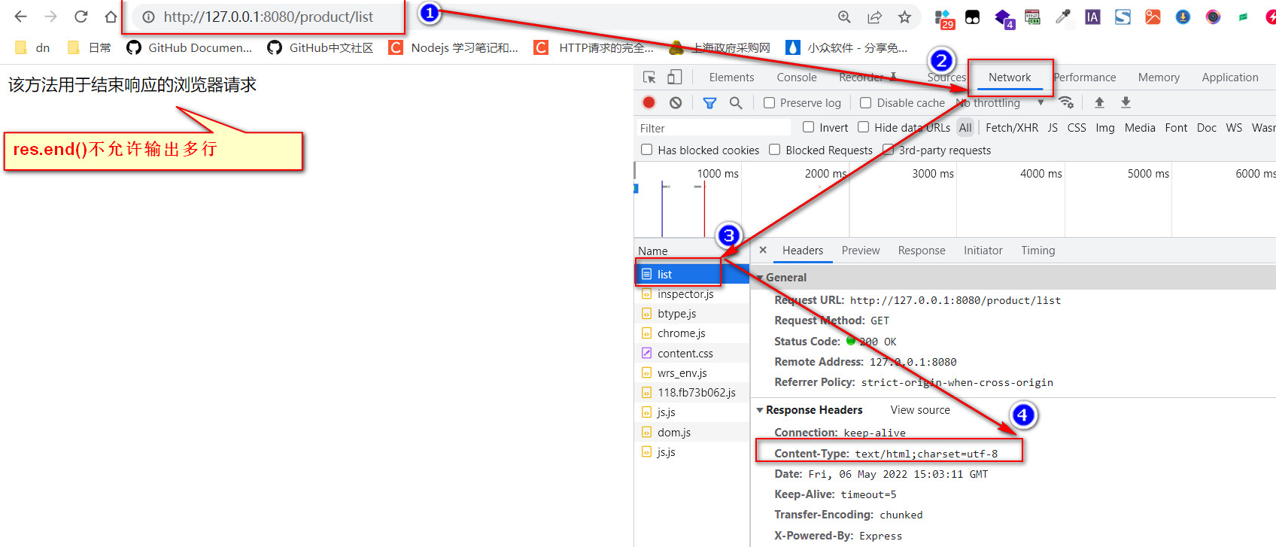Switch to the Performance tab
This screenshot has height=547, width=1276.
tap(1084, 77)
